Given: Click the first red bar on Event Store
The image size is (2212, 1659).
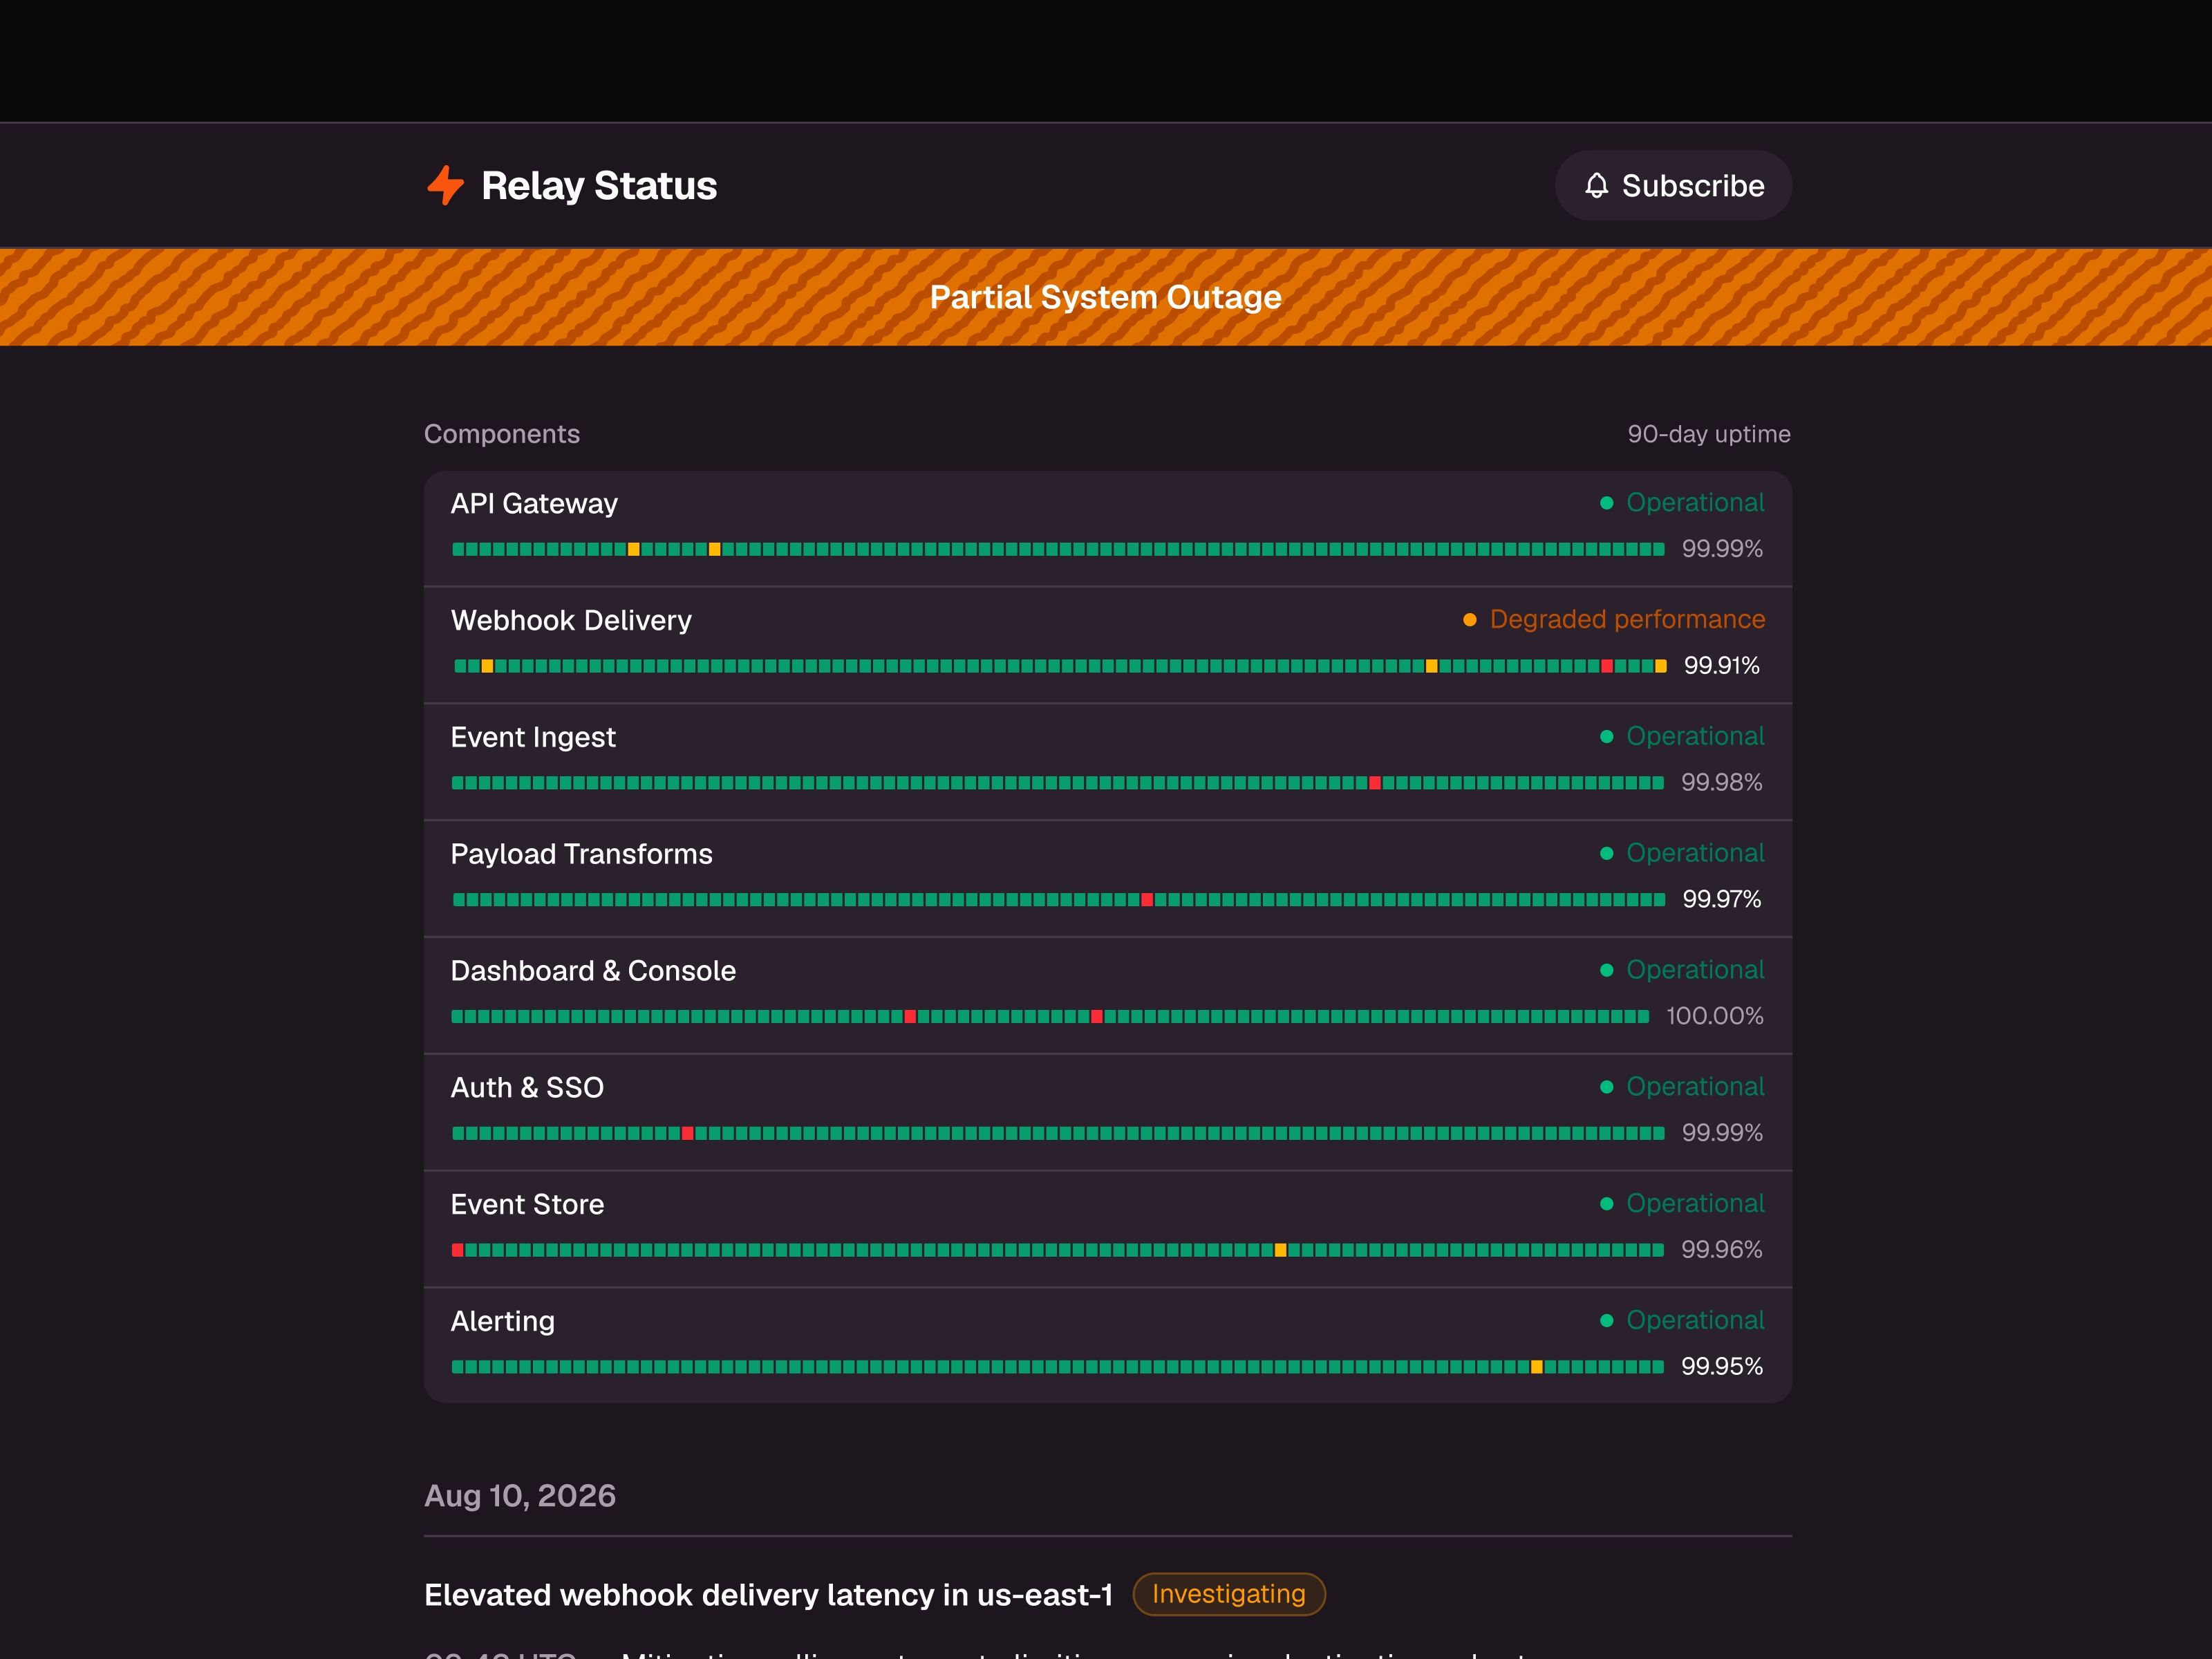Looking at the screenshot, I should (x=457, y=1250).
